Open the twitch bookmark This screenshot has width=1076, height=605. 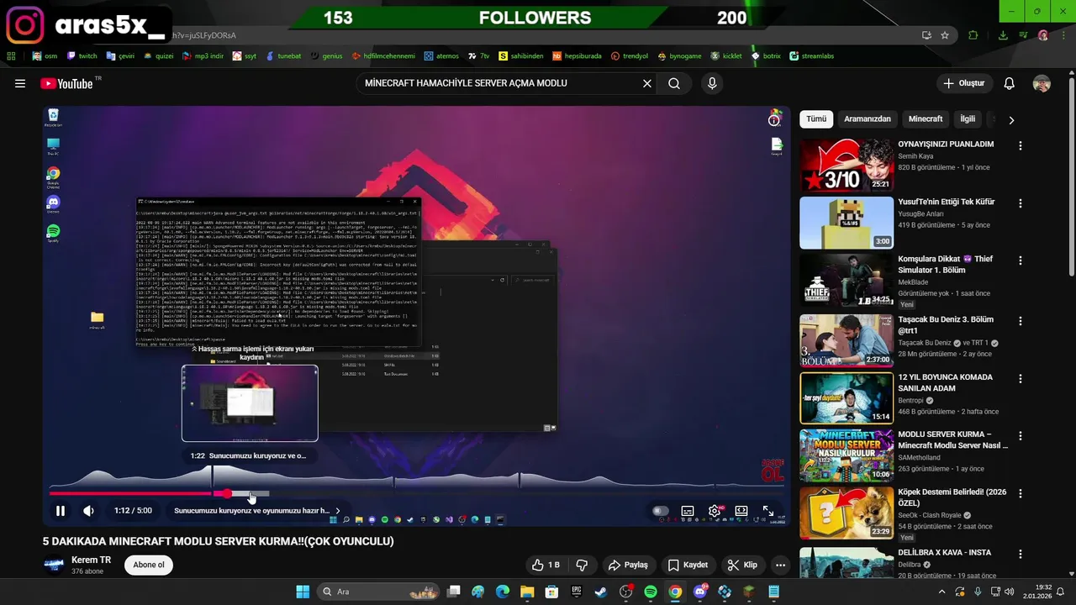pyautogui.click(x=82, y=56)
